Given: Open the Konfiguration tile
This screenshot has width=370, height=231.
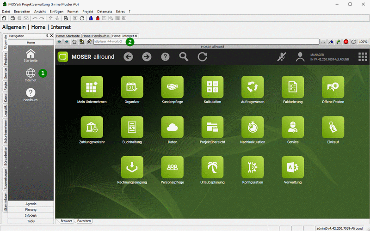Looking at the screenshot, I should [x=253, y=167].
